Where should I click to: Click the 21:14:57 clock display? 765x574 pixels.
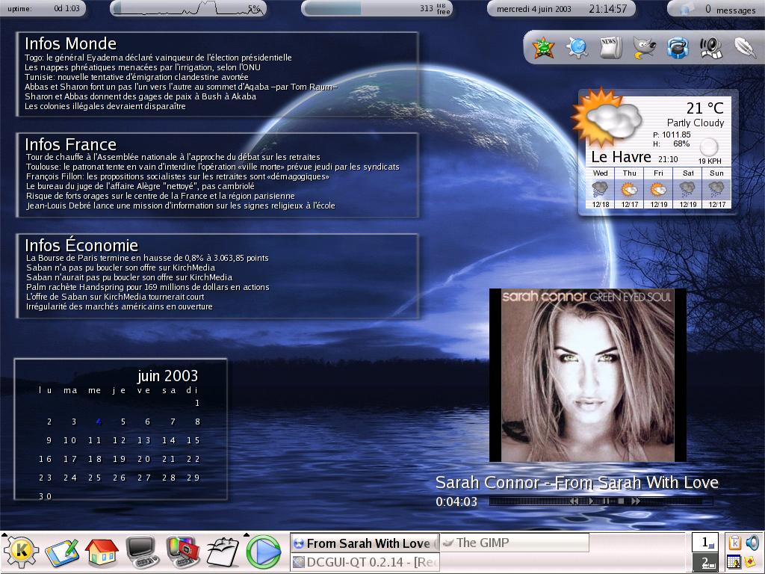[x=607, y=9]
